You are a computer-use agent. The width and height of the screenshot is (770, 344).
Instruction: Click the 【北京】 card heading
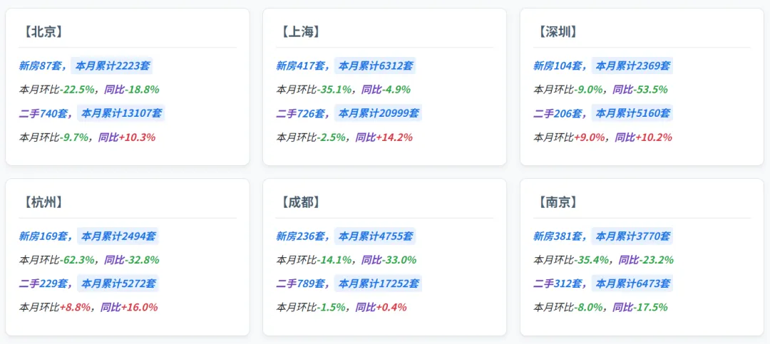[42, 32]
